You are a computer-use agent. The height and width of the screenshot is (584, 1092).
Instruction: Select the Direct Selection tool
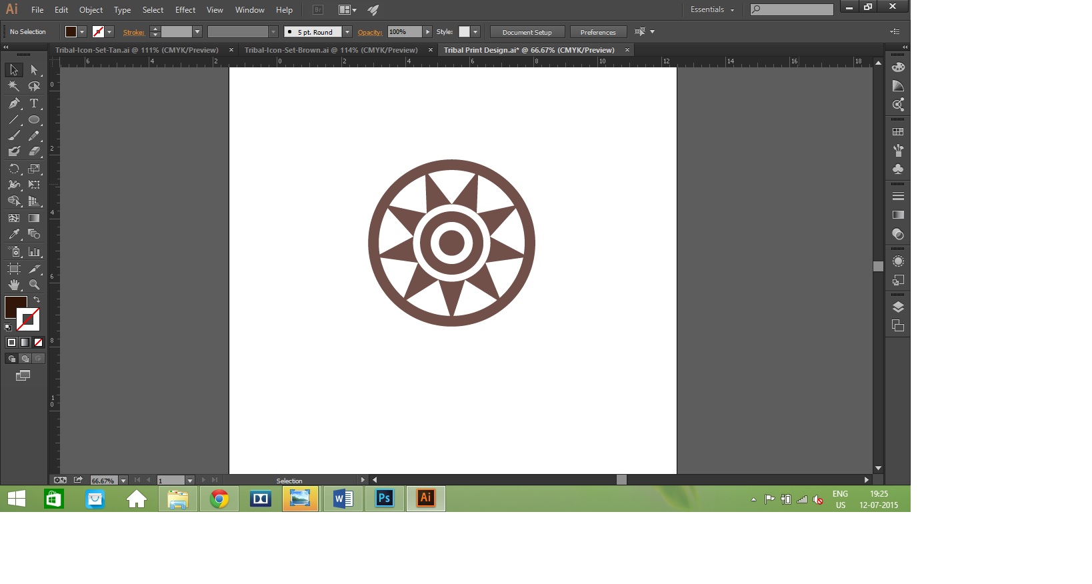(34, 70)
